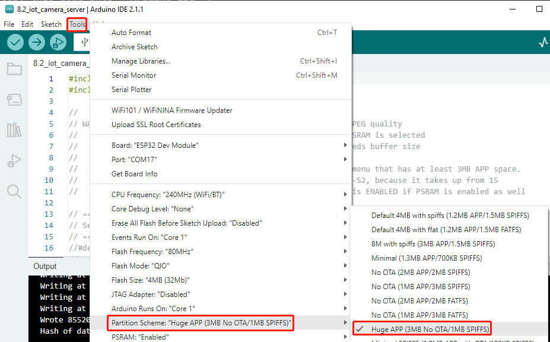Expand Erase All Flash Before Sketch Upload submenu
550x342 pixels.
[221, 223]
